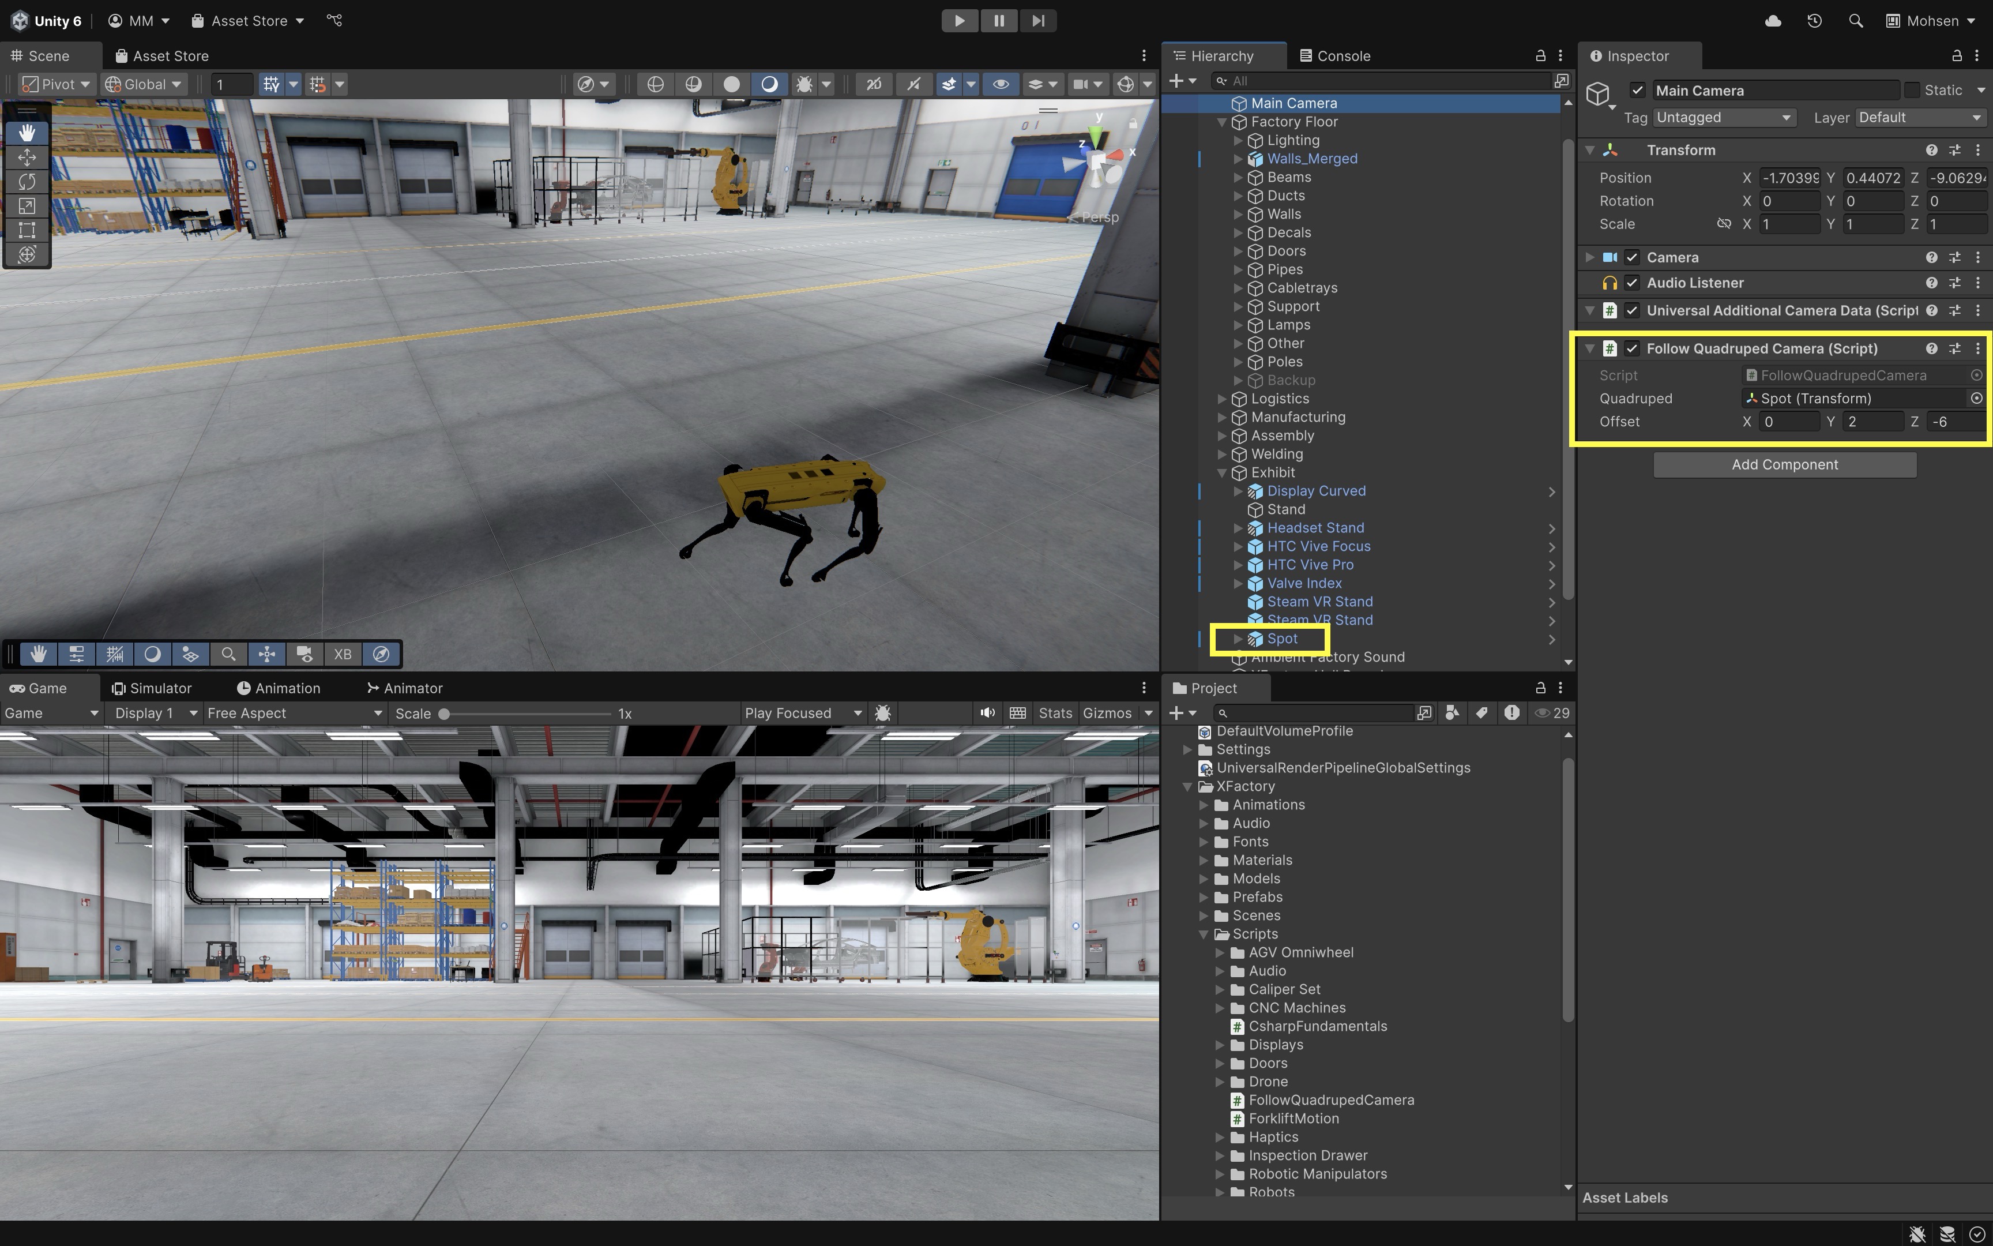Click the cloud services icon
This screenshot has width=1993, height=1246.
[1773, 21]
